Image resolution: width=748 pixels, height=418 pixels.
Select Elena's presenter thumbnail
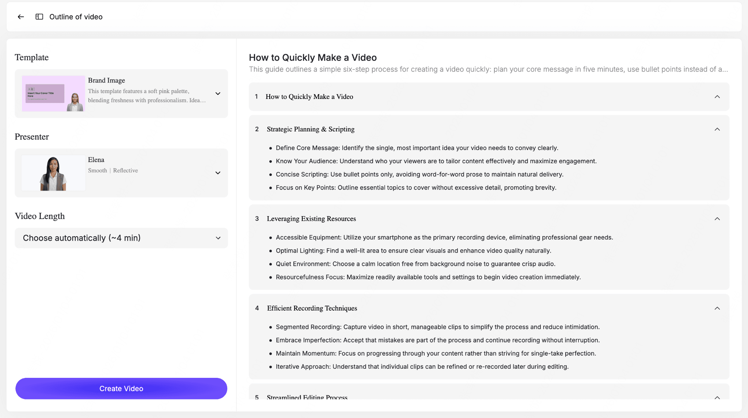point(53,173)
